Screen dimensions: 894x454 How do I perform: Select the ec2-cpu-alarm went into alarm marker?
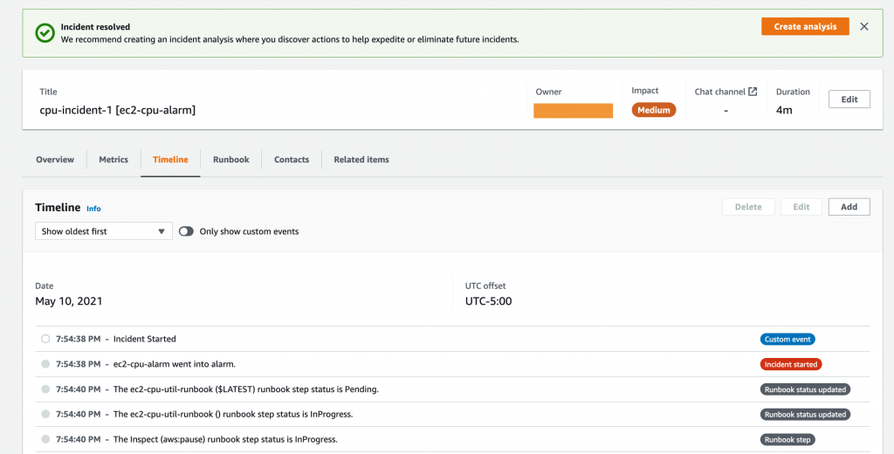coord(45,364)
